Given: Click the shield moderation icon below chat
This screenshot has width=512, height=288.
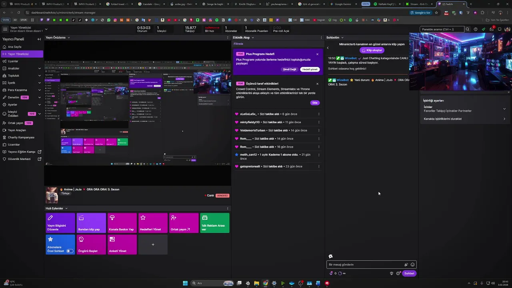Looking at the screenshot, I should [392, 273].
